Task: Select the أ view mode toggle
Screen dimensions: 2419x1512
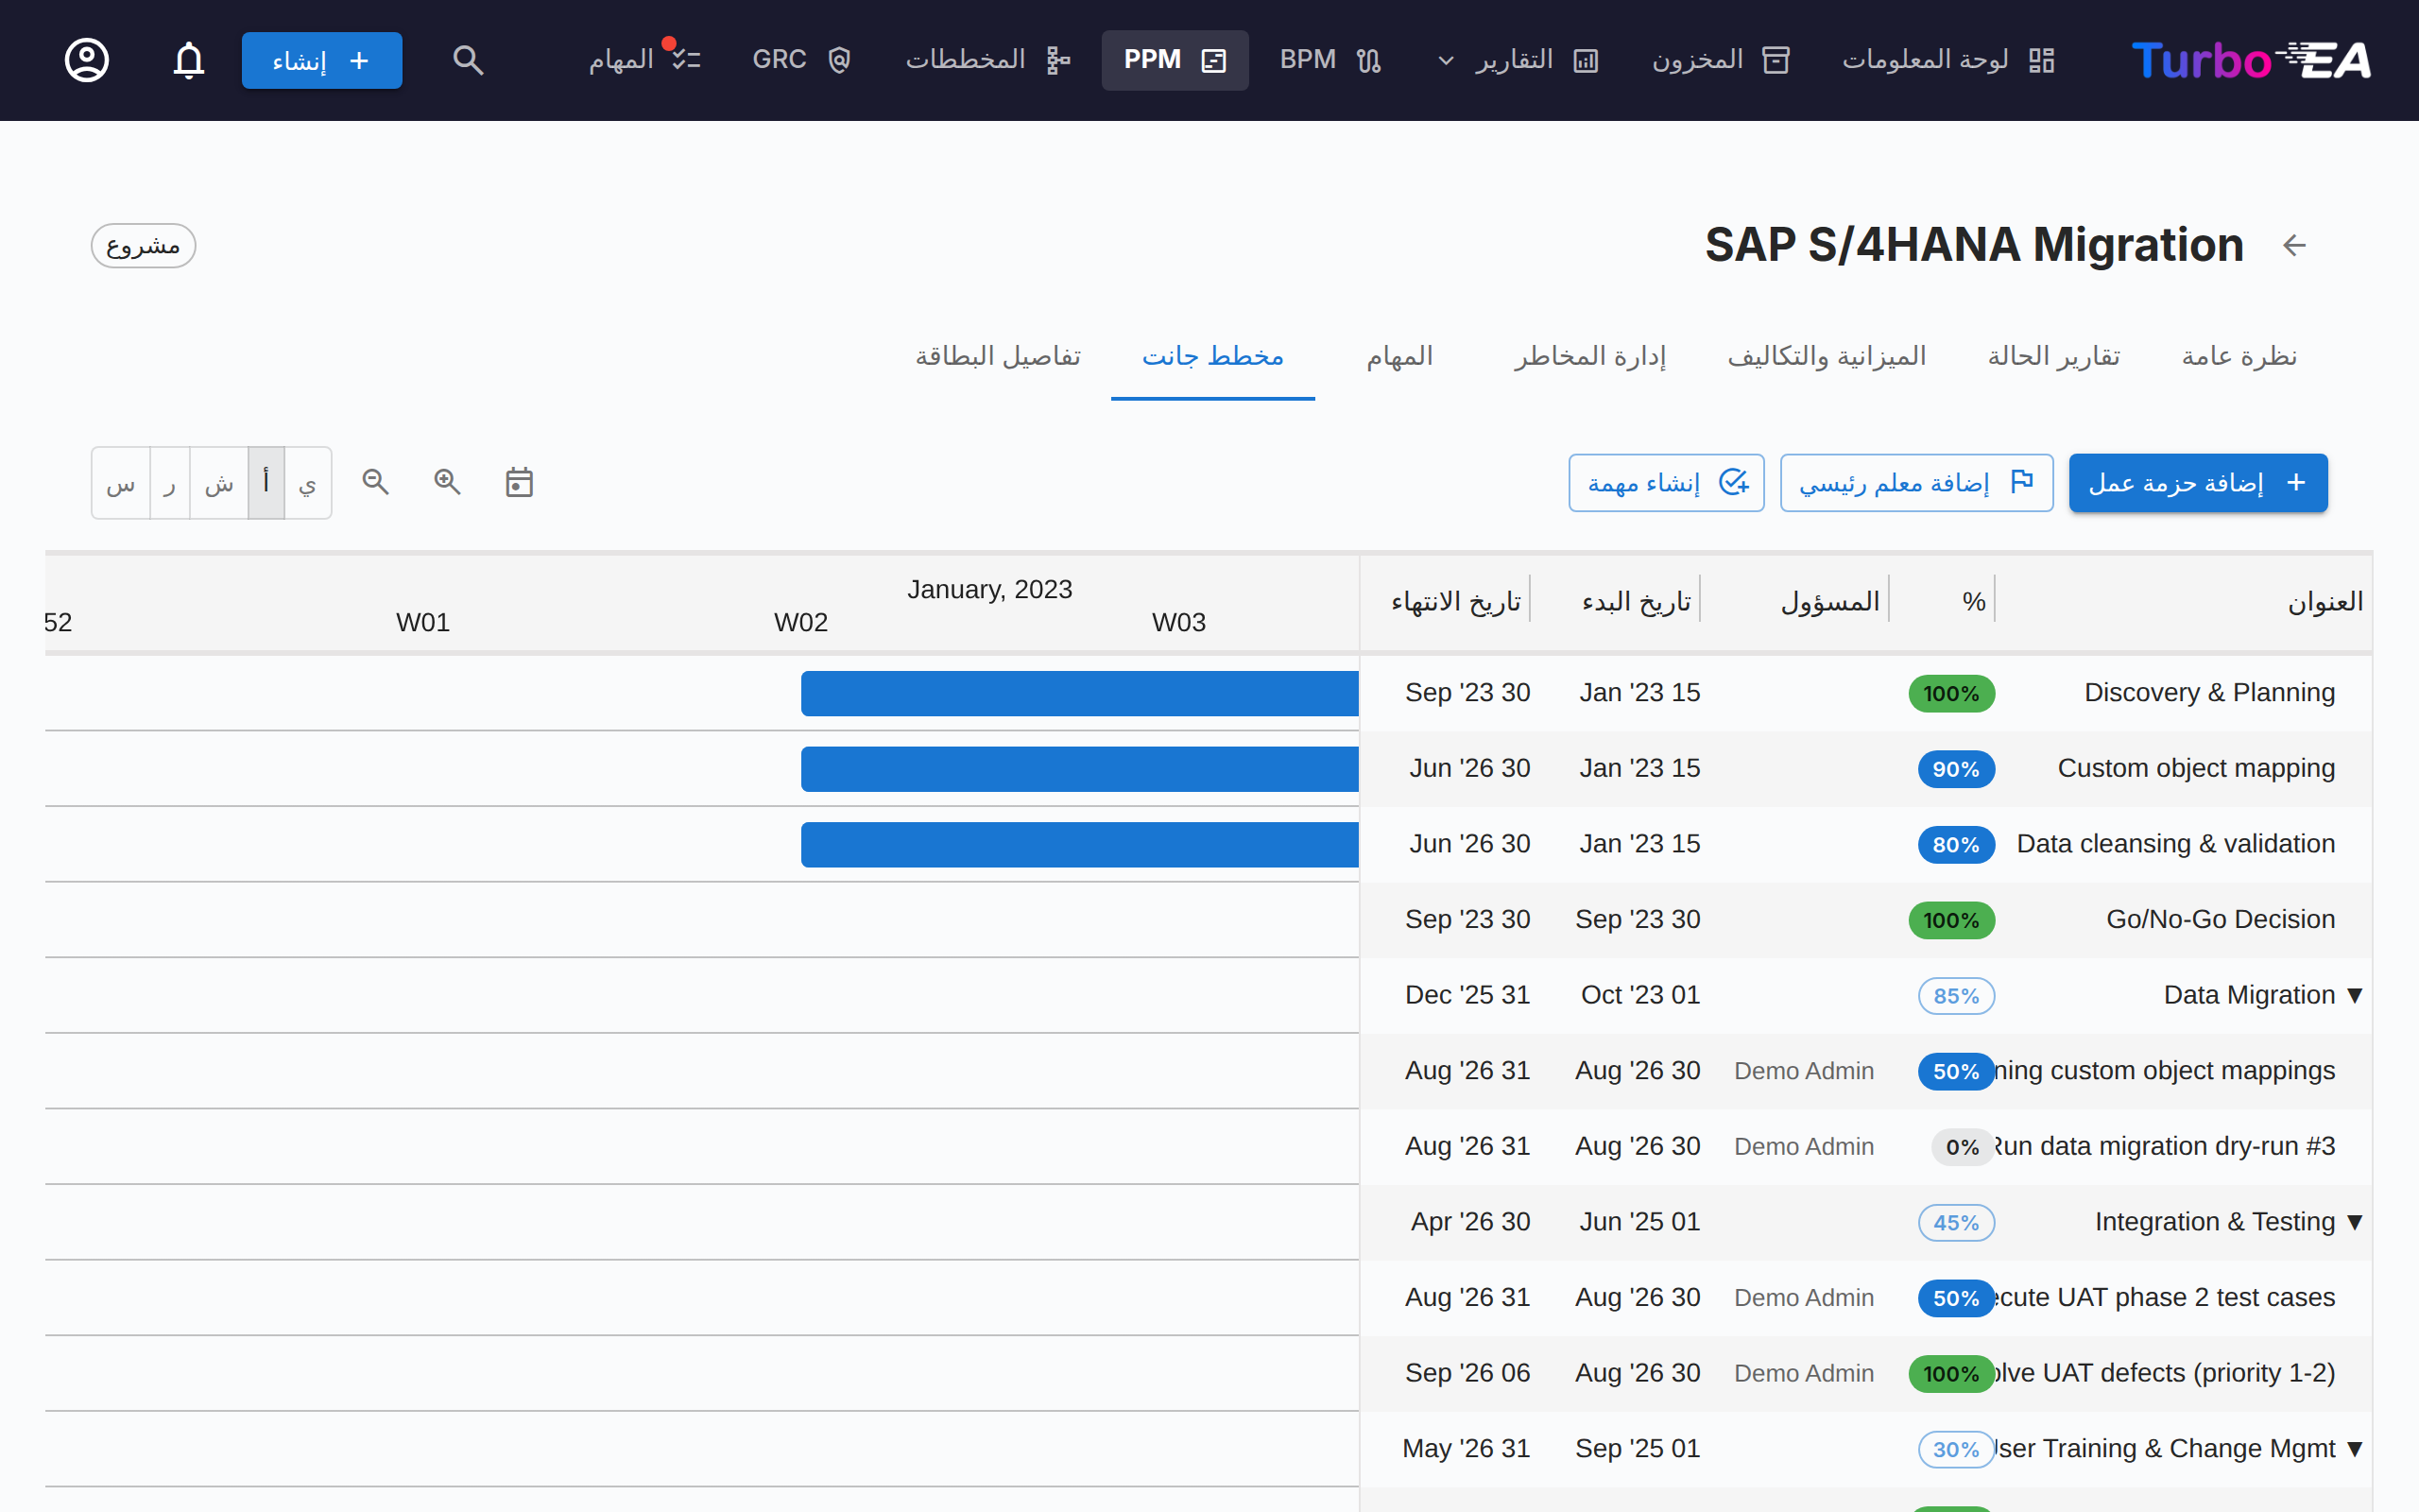Action: point(266,483)
